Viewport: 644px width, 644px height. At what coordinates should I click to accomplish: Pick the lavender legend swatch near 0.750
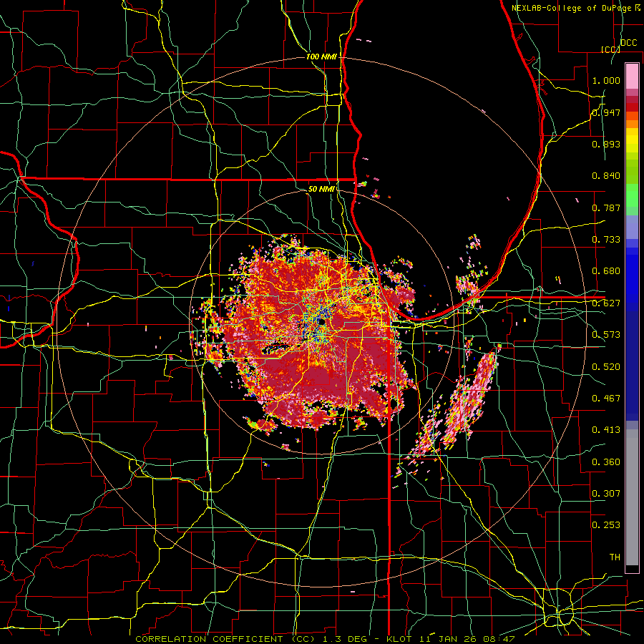pyautogui.click(x=632, y=227)
